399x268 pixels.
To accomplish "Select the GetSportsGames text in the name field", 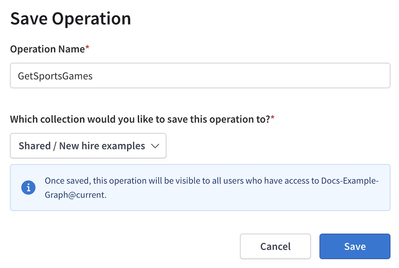I will [55, 76].
